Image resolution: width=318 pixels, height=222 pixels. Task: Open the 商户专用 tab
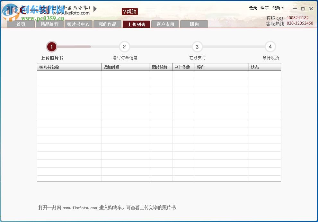[165, 24]
